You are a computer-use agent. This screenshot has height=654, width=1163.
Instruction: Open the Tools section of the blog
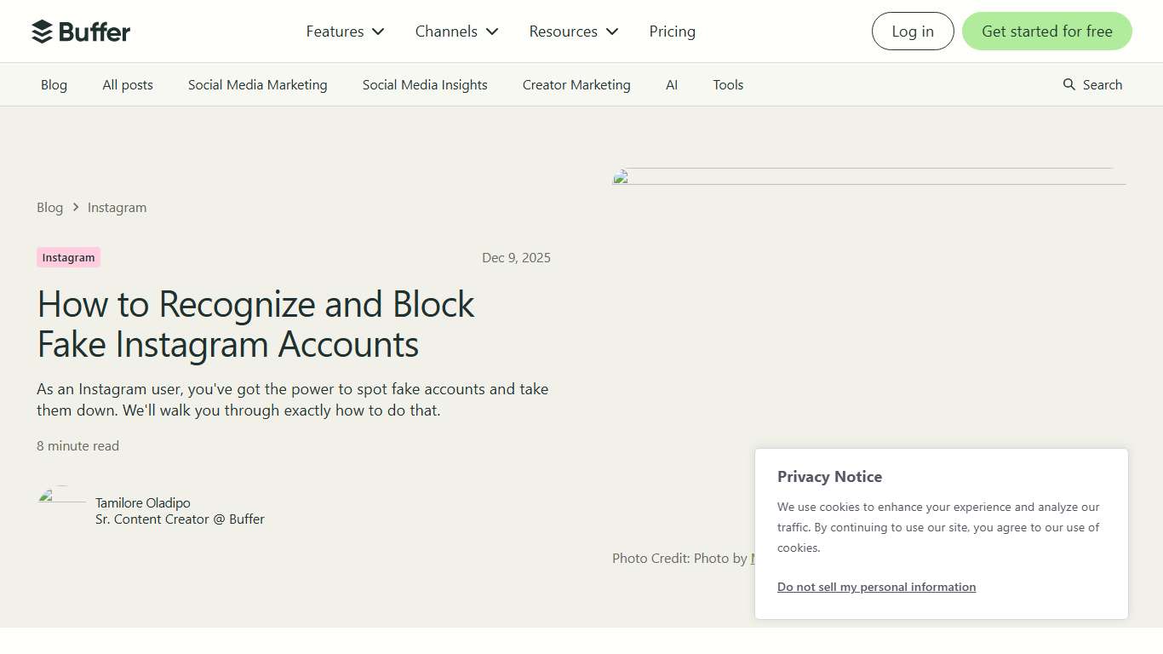728,84
